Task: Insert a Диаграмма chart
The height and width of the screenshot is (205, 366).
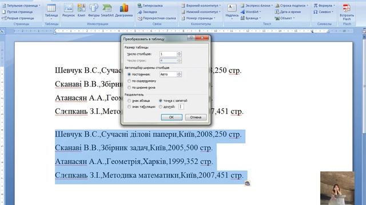Action: click(x=124, y=11)
